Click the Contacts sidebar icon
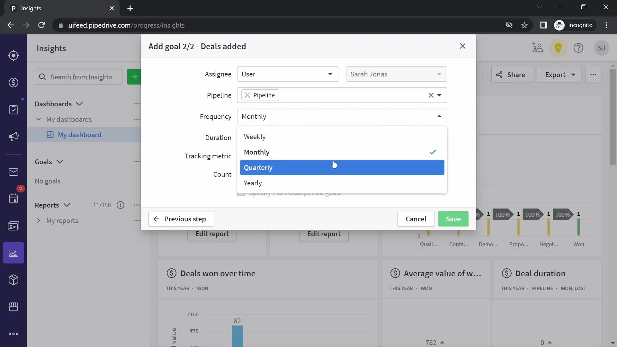 (x=13, y=226)
